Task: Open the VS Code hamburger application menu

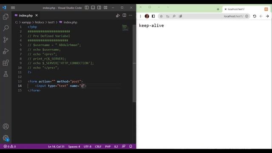Action: 13,8
